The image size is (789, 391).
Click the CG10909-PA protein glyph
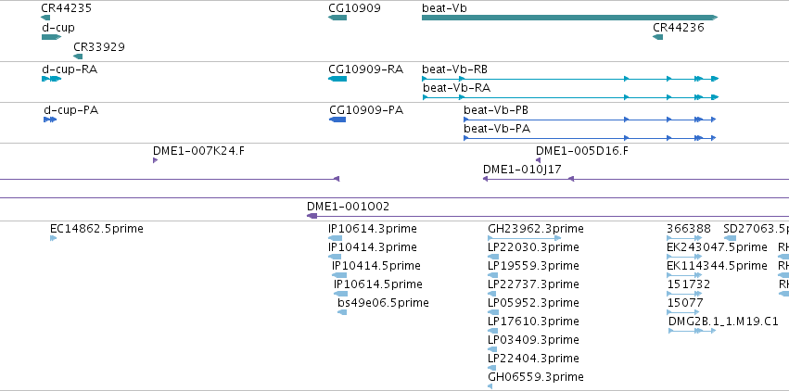click(x=337, y=120)
